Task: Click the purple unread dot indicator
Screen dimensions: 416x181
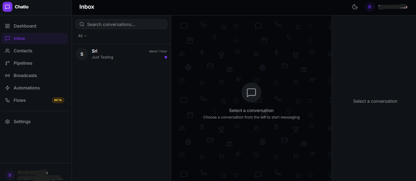Action: click(x=166, y=57)
